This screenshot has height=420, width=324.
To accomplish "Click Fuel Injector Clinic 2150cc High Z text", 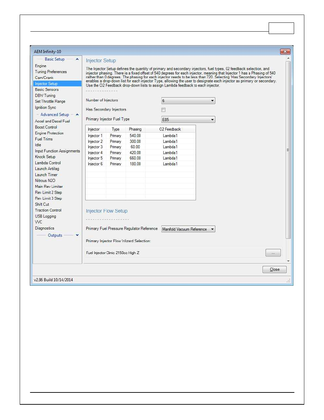I will (113, 253).
